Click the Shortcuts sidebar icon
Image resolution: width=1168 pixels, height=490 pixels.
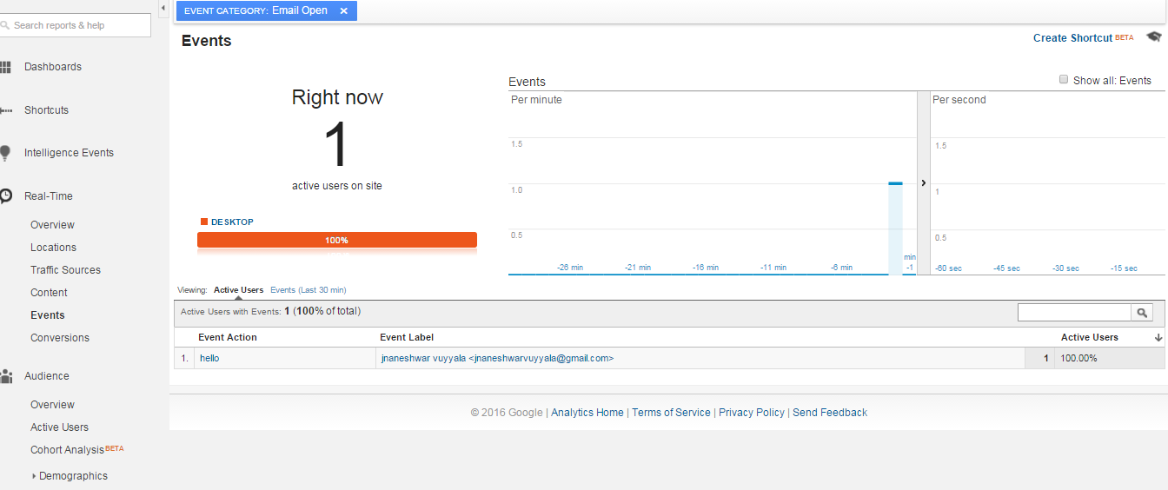click(x=5, y=110)
